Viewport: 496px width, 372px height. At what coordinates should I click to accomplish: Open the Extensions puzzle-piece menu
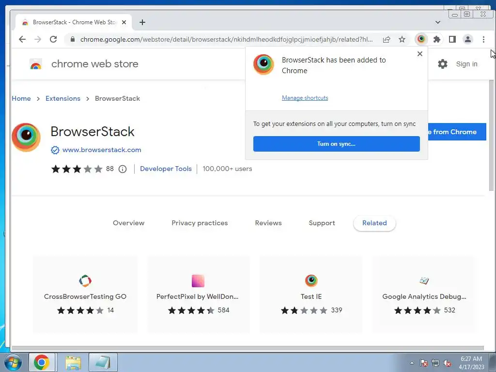437,39
